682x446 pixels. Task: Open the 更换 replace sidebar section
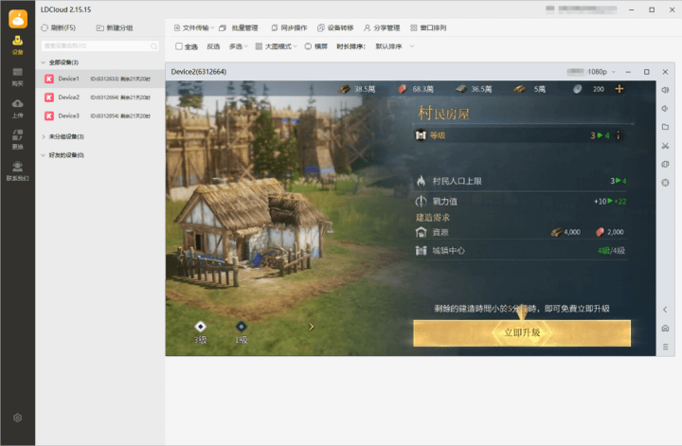pos(17,140)
